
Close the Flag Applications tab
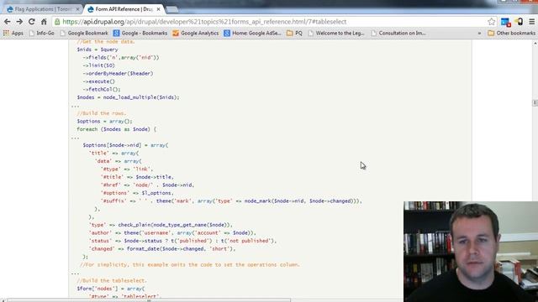(77, 9)
